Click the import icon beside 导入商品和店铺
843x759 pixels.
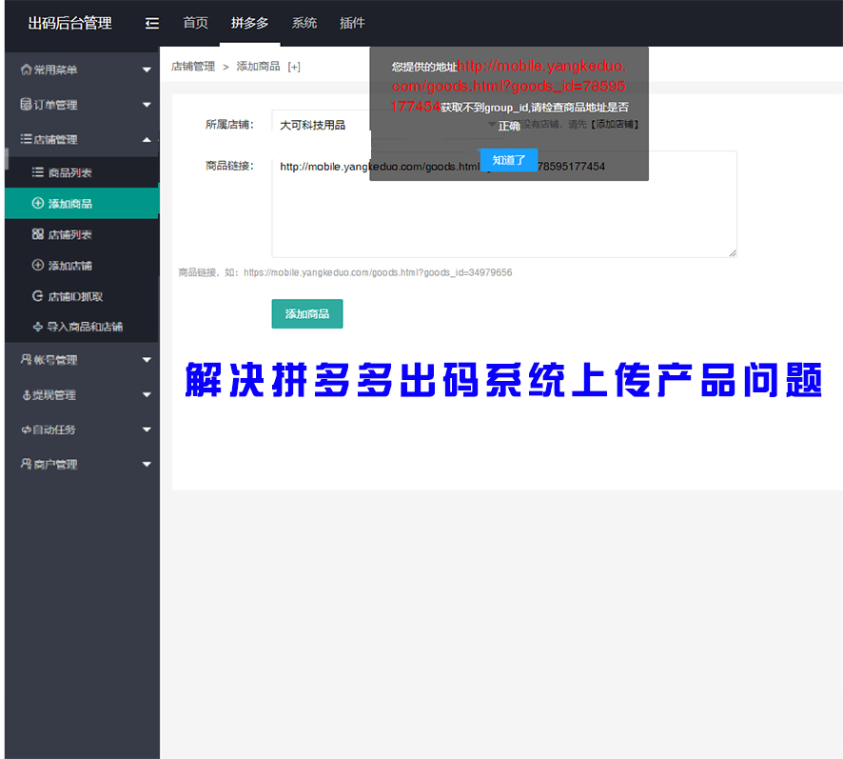[38, 327]
